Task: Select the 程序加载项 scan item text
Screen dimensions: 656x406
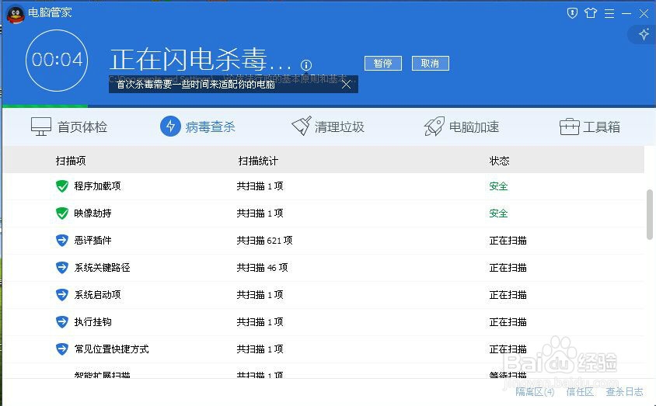Action: coord(97,186)
